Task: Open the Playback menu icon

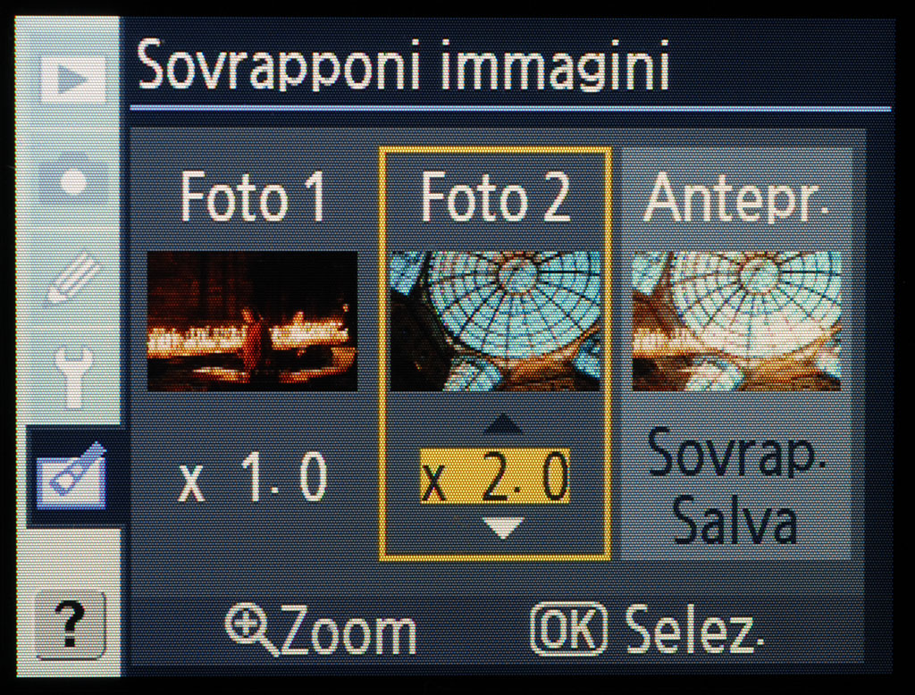Action: tap(73, 79)
